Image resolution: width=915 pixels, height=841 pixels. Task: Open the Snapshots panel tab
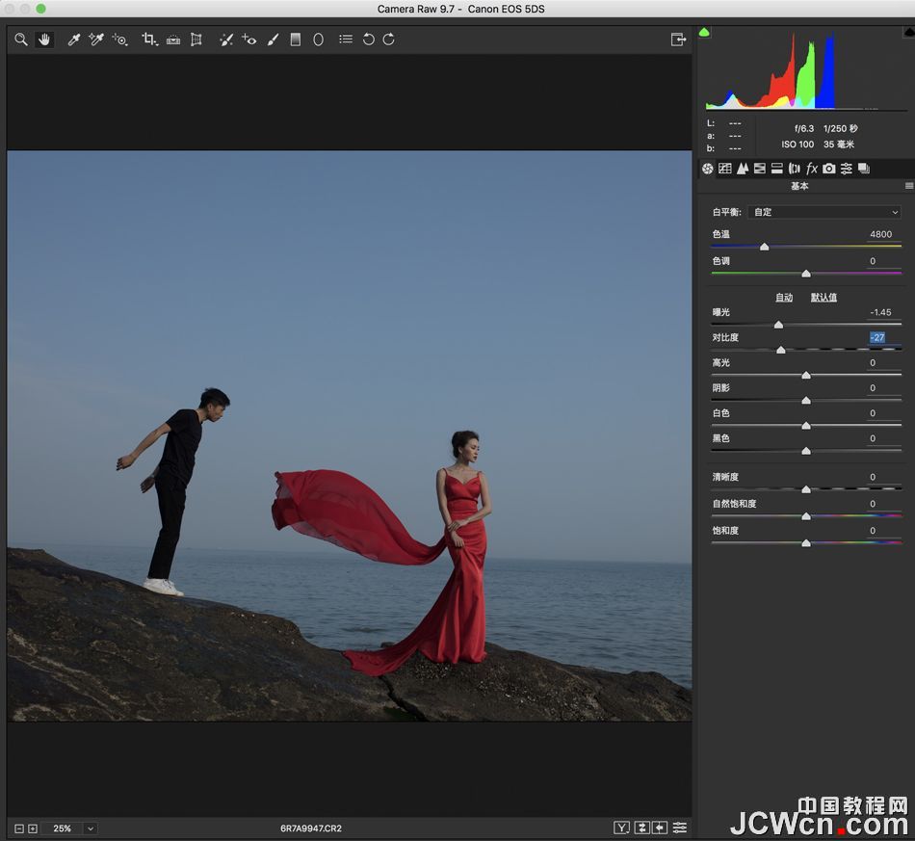pos(864,169)
